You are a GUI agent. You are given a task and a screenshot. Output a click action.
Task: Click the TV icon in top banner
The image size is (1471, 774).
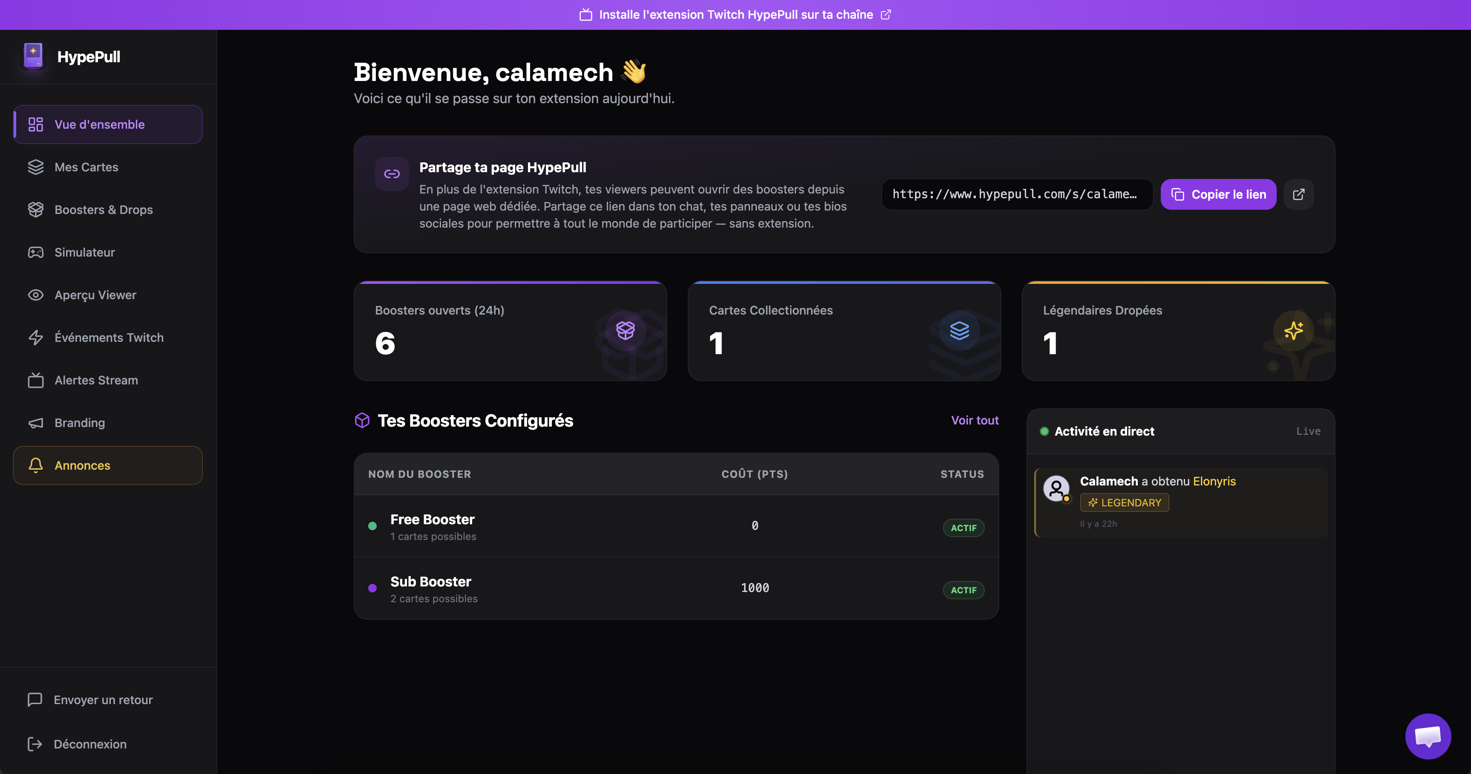[586, 15]
